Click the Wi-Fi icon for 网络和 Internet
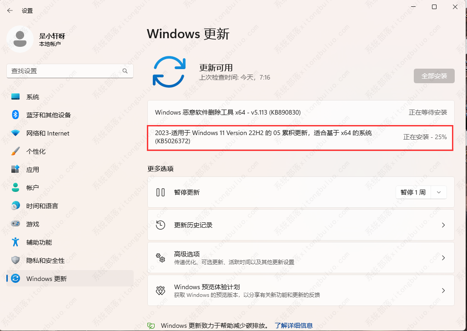 [15, 133]
